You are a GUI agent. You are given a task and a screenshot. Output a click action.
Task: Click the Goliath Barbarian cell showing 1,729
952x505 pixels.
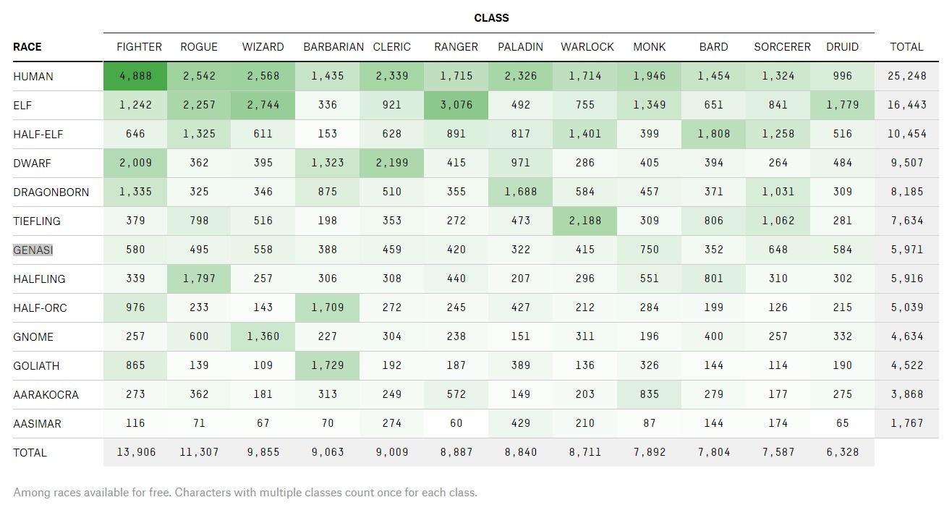coord(327,365)
